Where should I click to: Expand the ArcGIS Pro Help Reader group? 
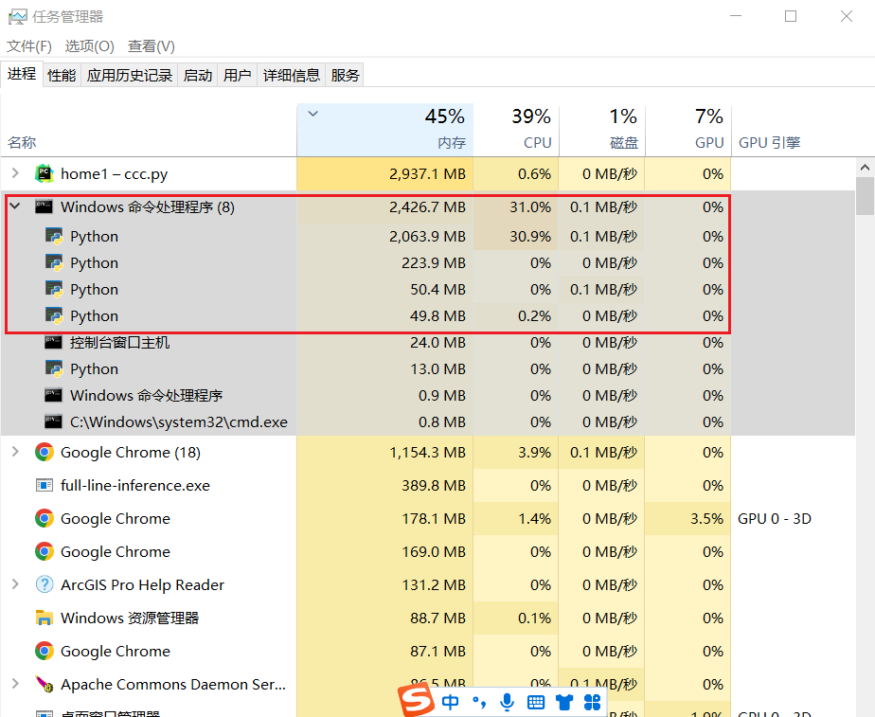pos(15,584)
